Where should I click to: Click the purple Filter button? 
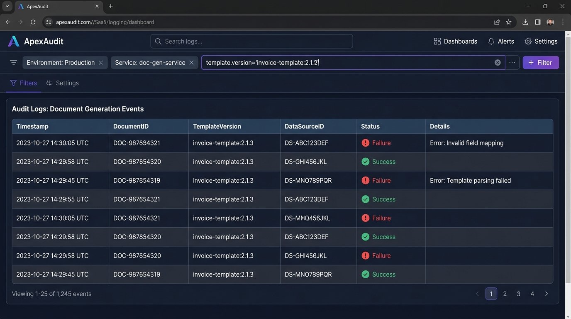click(540, 63)
